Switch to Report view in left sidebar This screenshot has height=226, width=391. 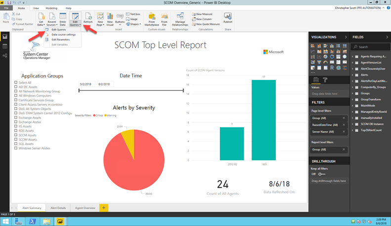pos(5,37)
